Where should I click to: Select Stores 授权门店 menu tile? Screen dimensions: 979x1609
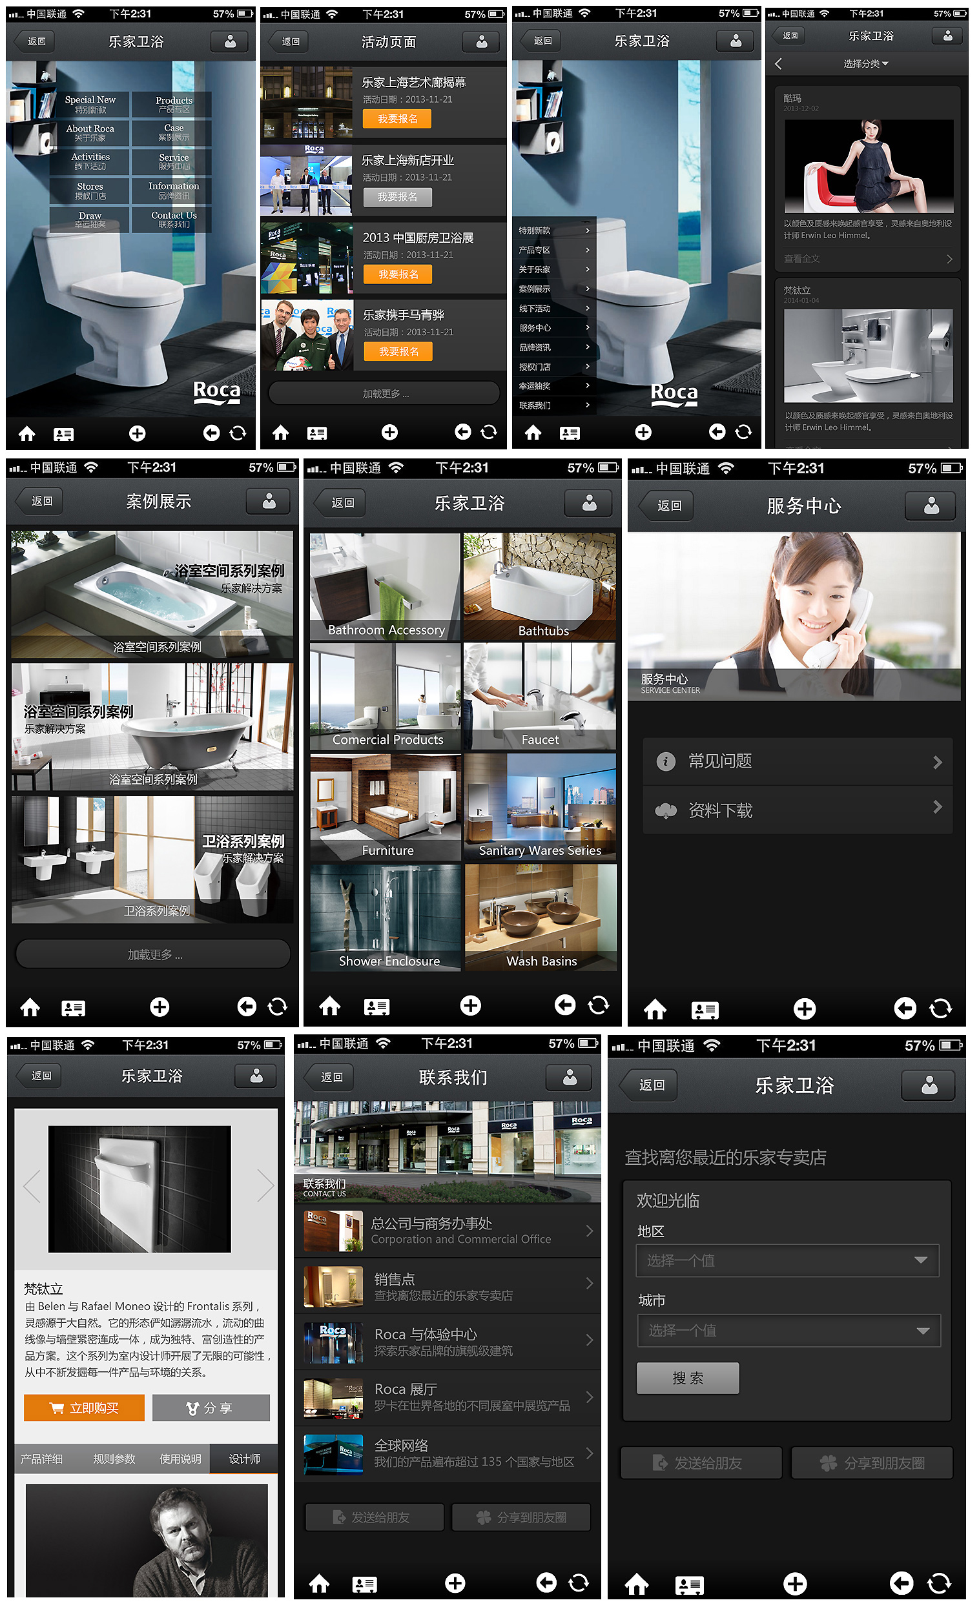[x=90, y=191]
